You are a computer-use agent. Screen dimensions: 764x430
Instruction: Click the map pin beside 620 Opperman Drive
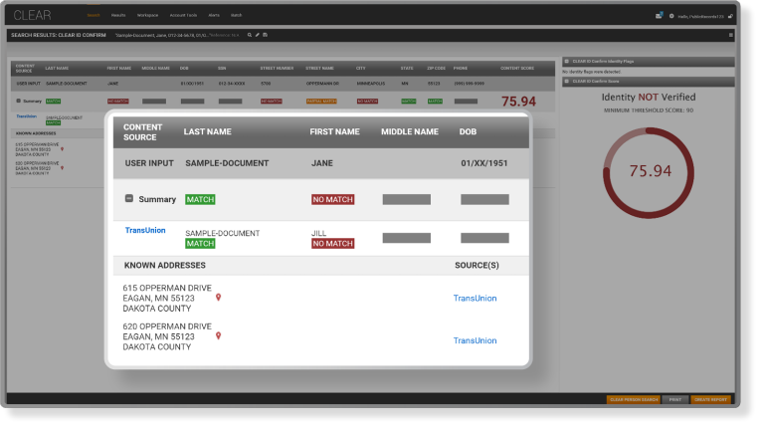click(x=219, y=336)
